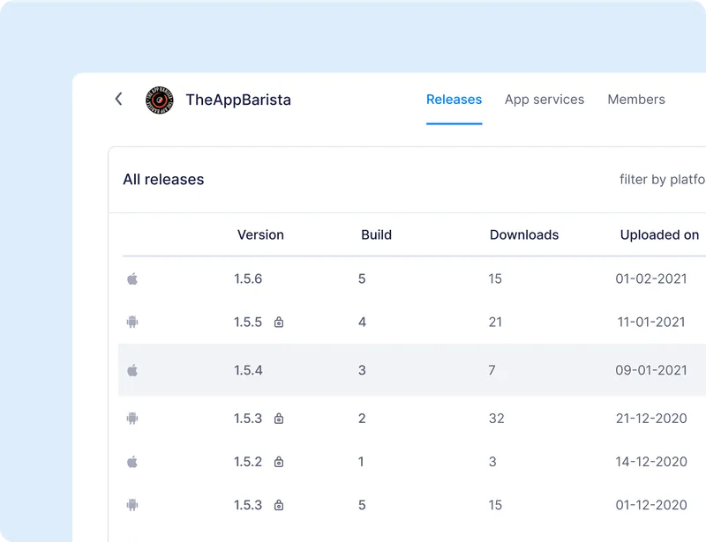Click build number 4 in the 1.5.5 row
The image size is (706, 542).
click(362, 322)
